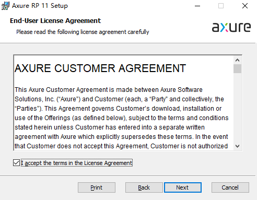Click the license scrollbar up arrow

[237, 60]
